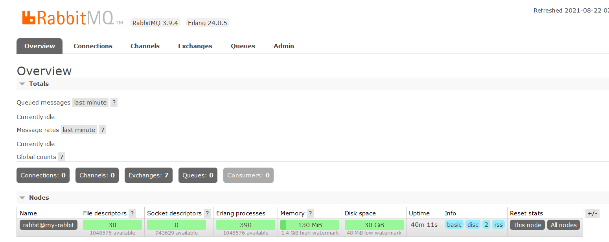609x242 pixels.
Task: Open the Exchanges tab
Action: pyautogui.click(x=195, y=46)
